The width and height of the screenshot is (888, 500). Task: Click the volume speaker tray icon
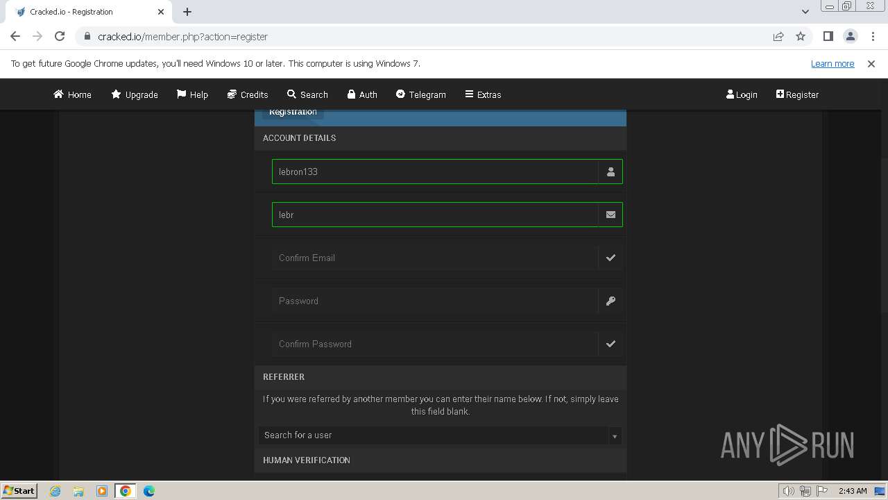788,491
